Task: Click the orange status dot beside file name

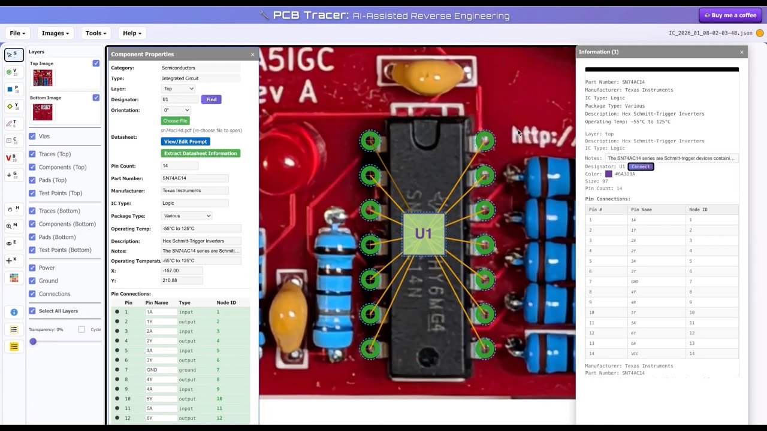Action: point(760,33)
